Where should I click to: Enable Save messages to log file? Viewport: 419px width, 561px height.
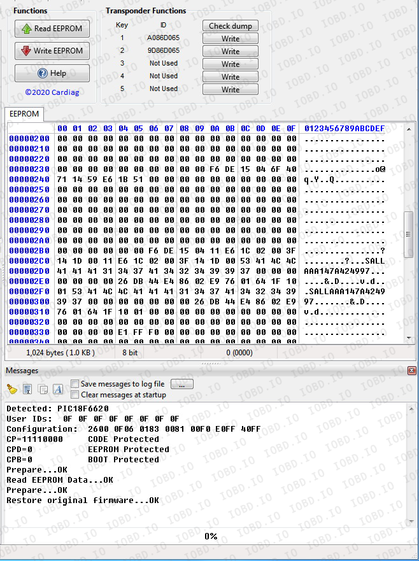click(x=75, y=384)
